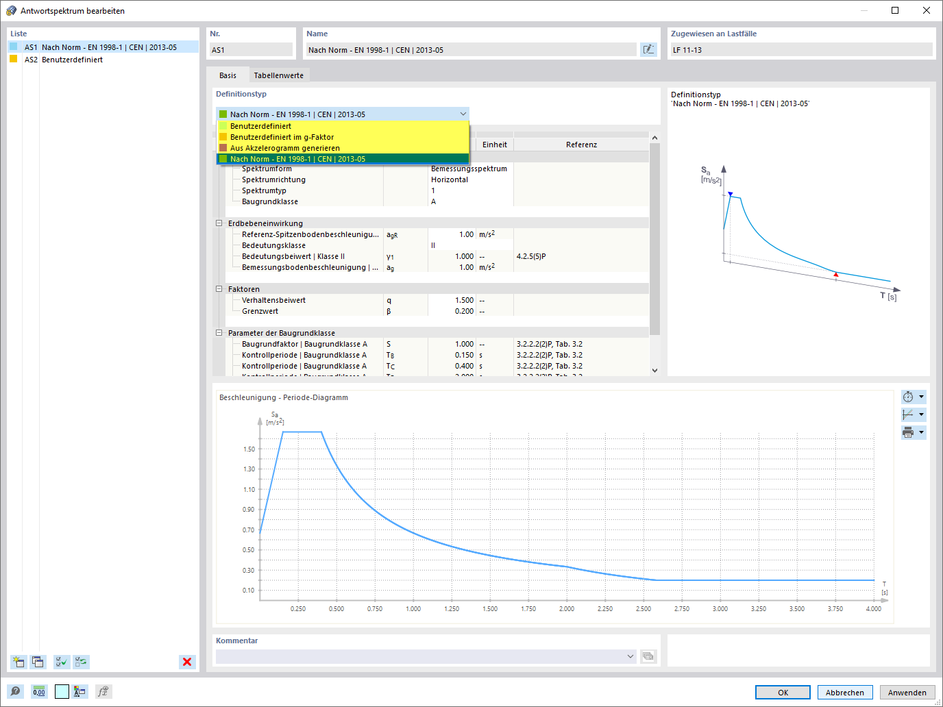Pick the highlighted 'Nach Norm - EN 1998-1' list entry
943x707 pixels.
[x=343, y=159]
